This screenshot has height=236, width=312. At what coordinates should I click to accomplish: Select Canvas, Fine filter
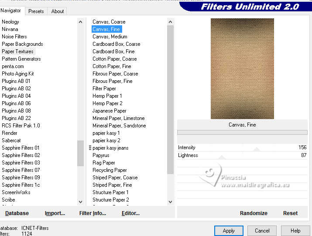[x=106, y=29]
